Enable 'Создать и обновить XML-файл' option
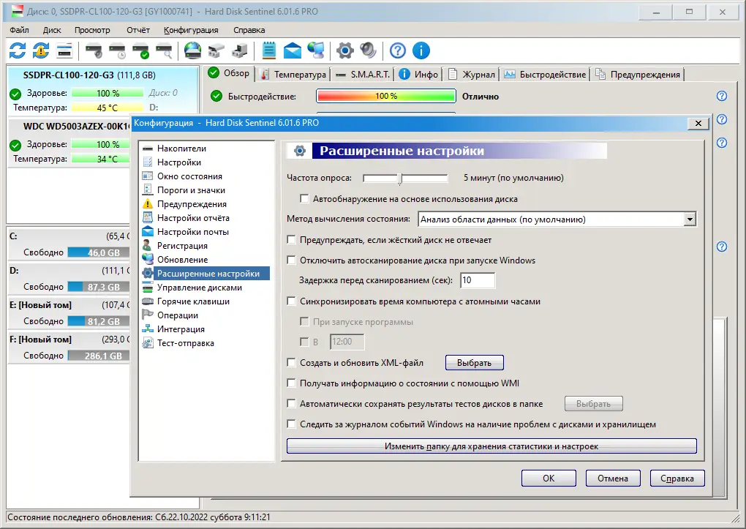Screen dimensions: 746x529 [x=290, y=362]
